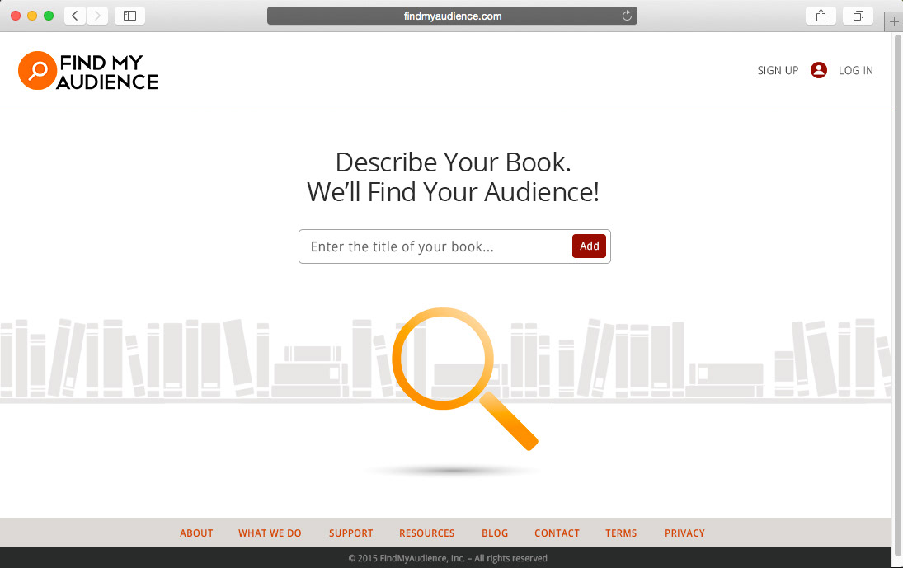Select WHAT WE DO in the footer
The width and height of the screenshot is (903, 568).
click(x=270, y=533)
